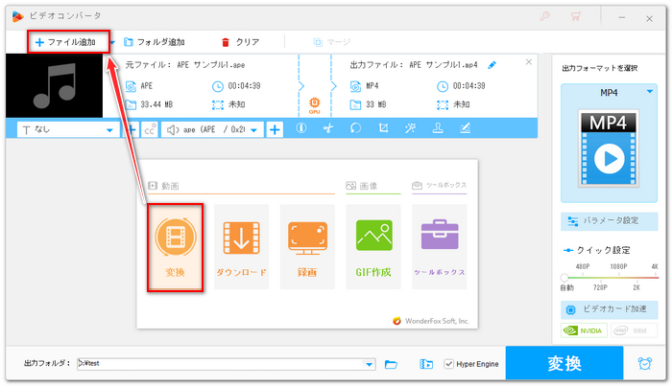Click the CC closed caption icon
The height and width of the screenshot is (386, 672).
(x=149, y=129)
